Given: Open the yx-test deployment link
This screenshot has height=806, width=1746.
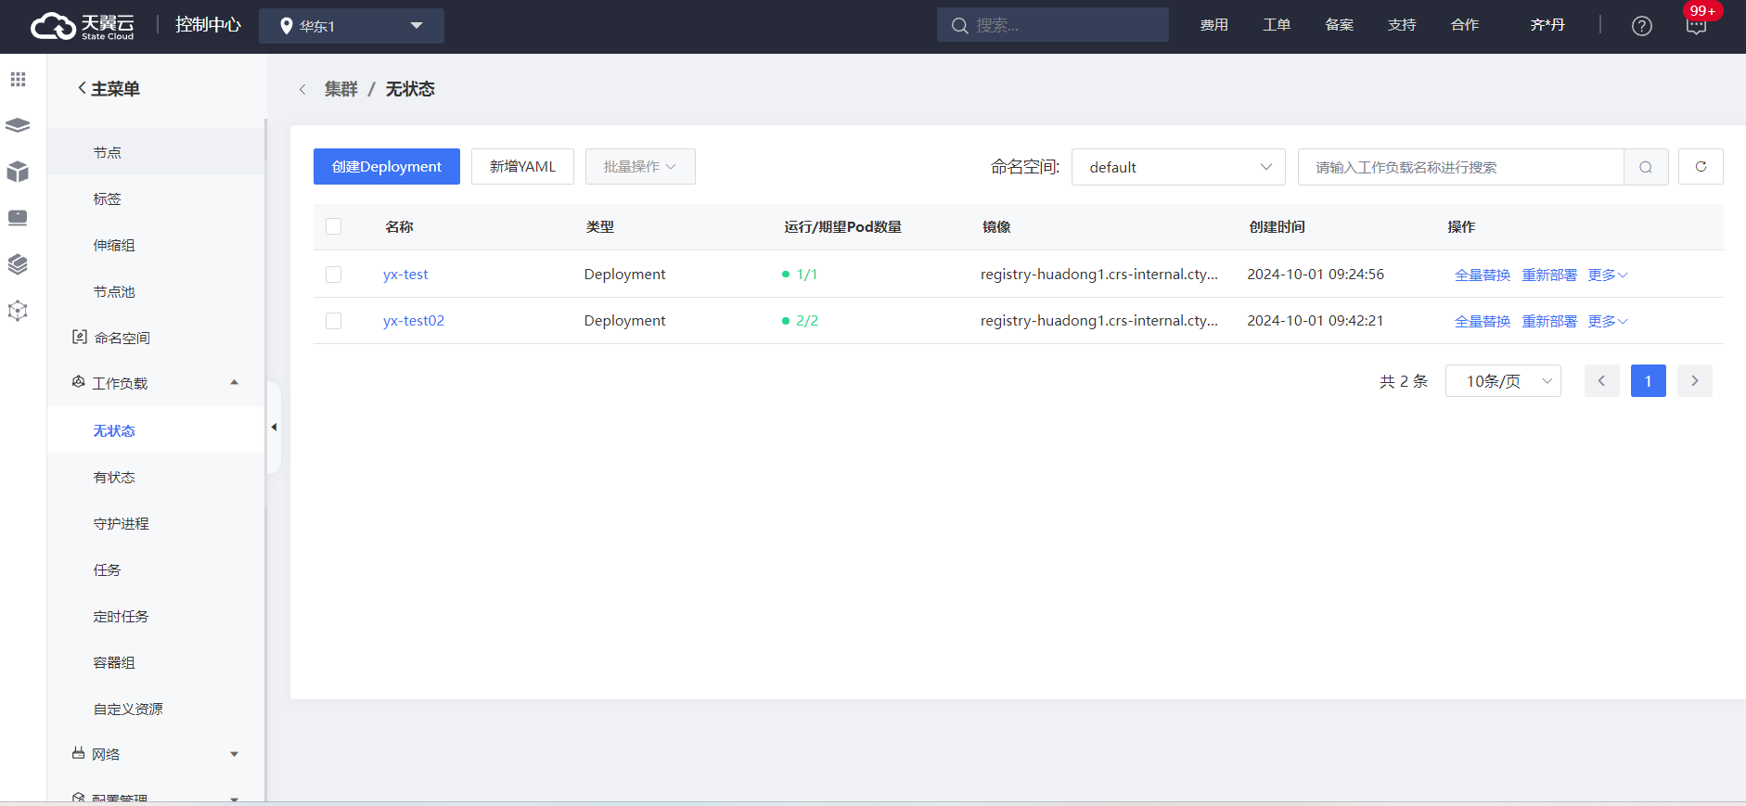Looking at the screenshot, I should tap(405, 275).
